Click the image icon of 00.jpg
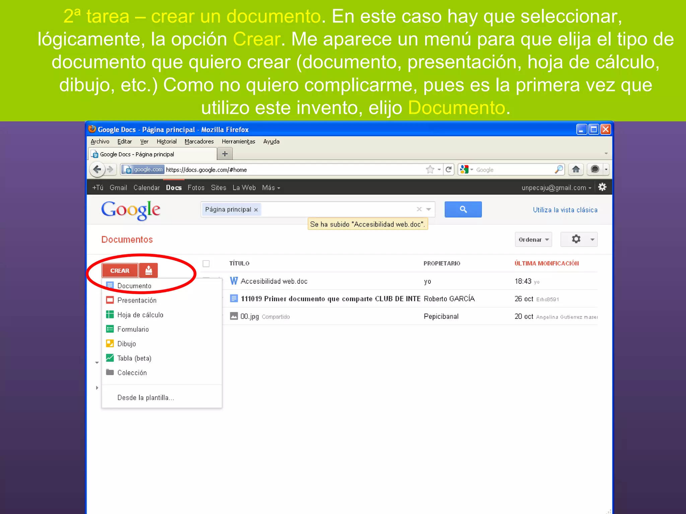Screen dimensions: 686x514 point(234,316)
